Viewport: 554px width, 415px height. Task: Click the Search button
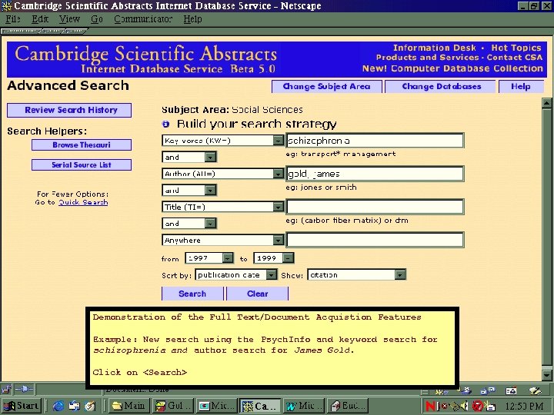192,294
